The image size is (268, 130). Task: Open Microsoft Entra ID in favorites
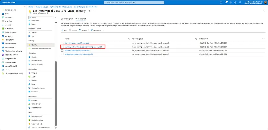tap(11, 66)
